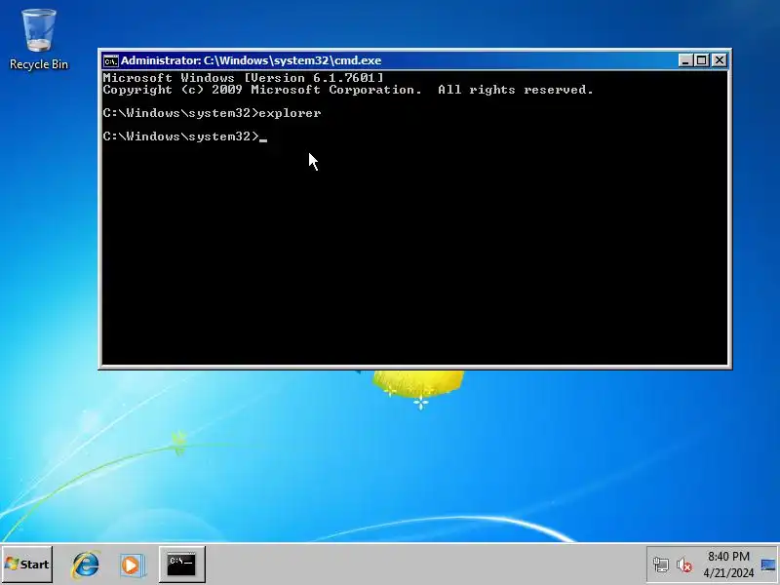Viewport: 780px width, 585px height.
Task: Click the cmd window system menu icon
Action: click(110, 60)
